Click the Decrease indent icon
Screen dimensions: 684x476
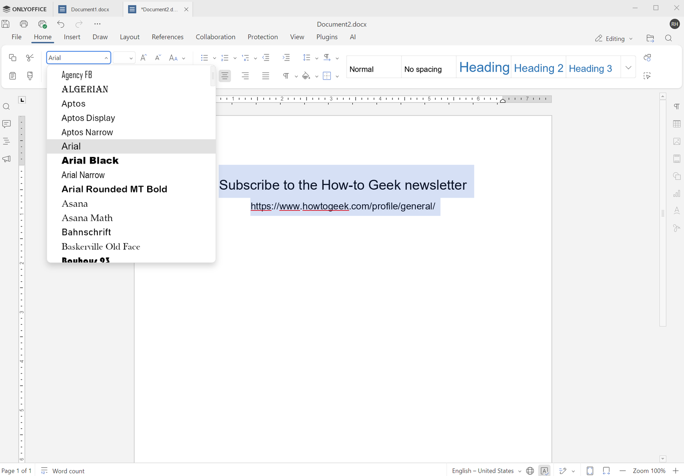[x=266, y=58]
